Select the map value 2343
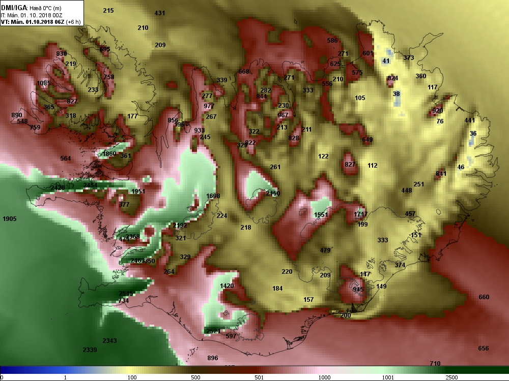This screenshot has width=509, height=381. [109, 340]
